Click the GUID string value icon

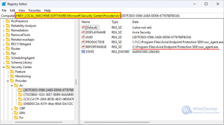pos(83,37)
